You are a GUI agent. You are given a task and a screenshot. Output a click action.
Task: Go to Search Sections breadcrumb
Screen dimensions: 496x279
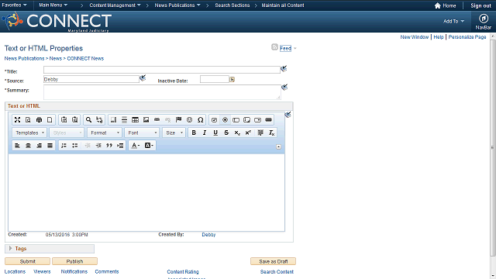pos(232,5)
